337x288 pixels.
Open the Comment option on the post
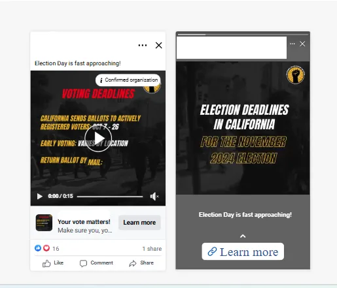click(x=96, y=263)
